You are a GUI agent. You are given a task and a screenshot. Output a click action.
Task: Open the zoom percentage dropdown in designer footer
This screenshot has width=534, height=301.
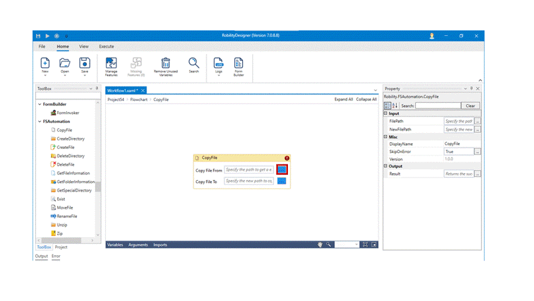click(x=356, y=245)
